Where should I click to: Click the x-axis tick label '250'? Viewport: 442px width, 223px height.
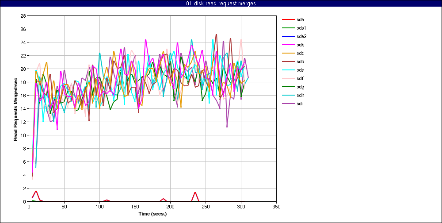[x=206, y=206]
